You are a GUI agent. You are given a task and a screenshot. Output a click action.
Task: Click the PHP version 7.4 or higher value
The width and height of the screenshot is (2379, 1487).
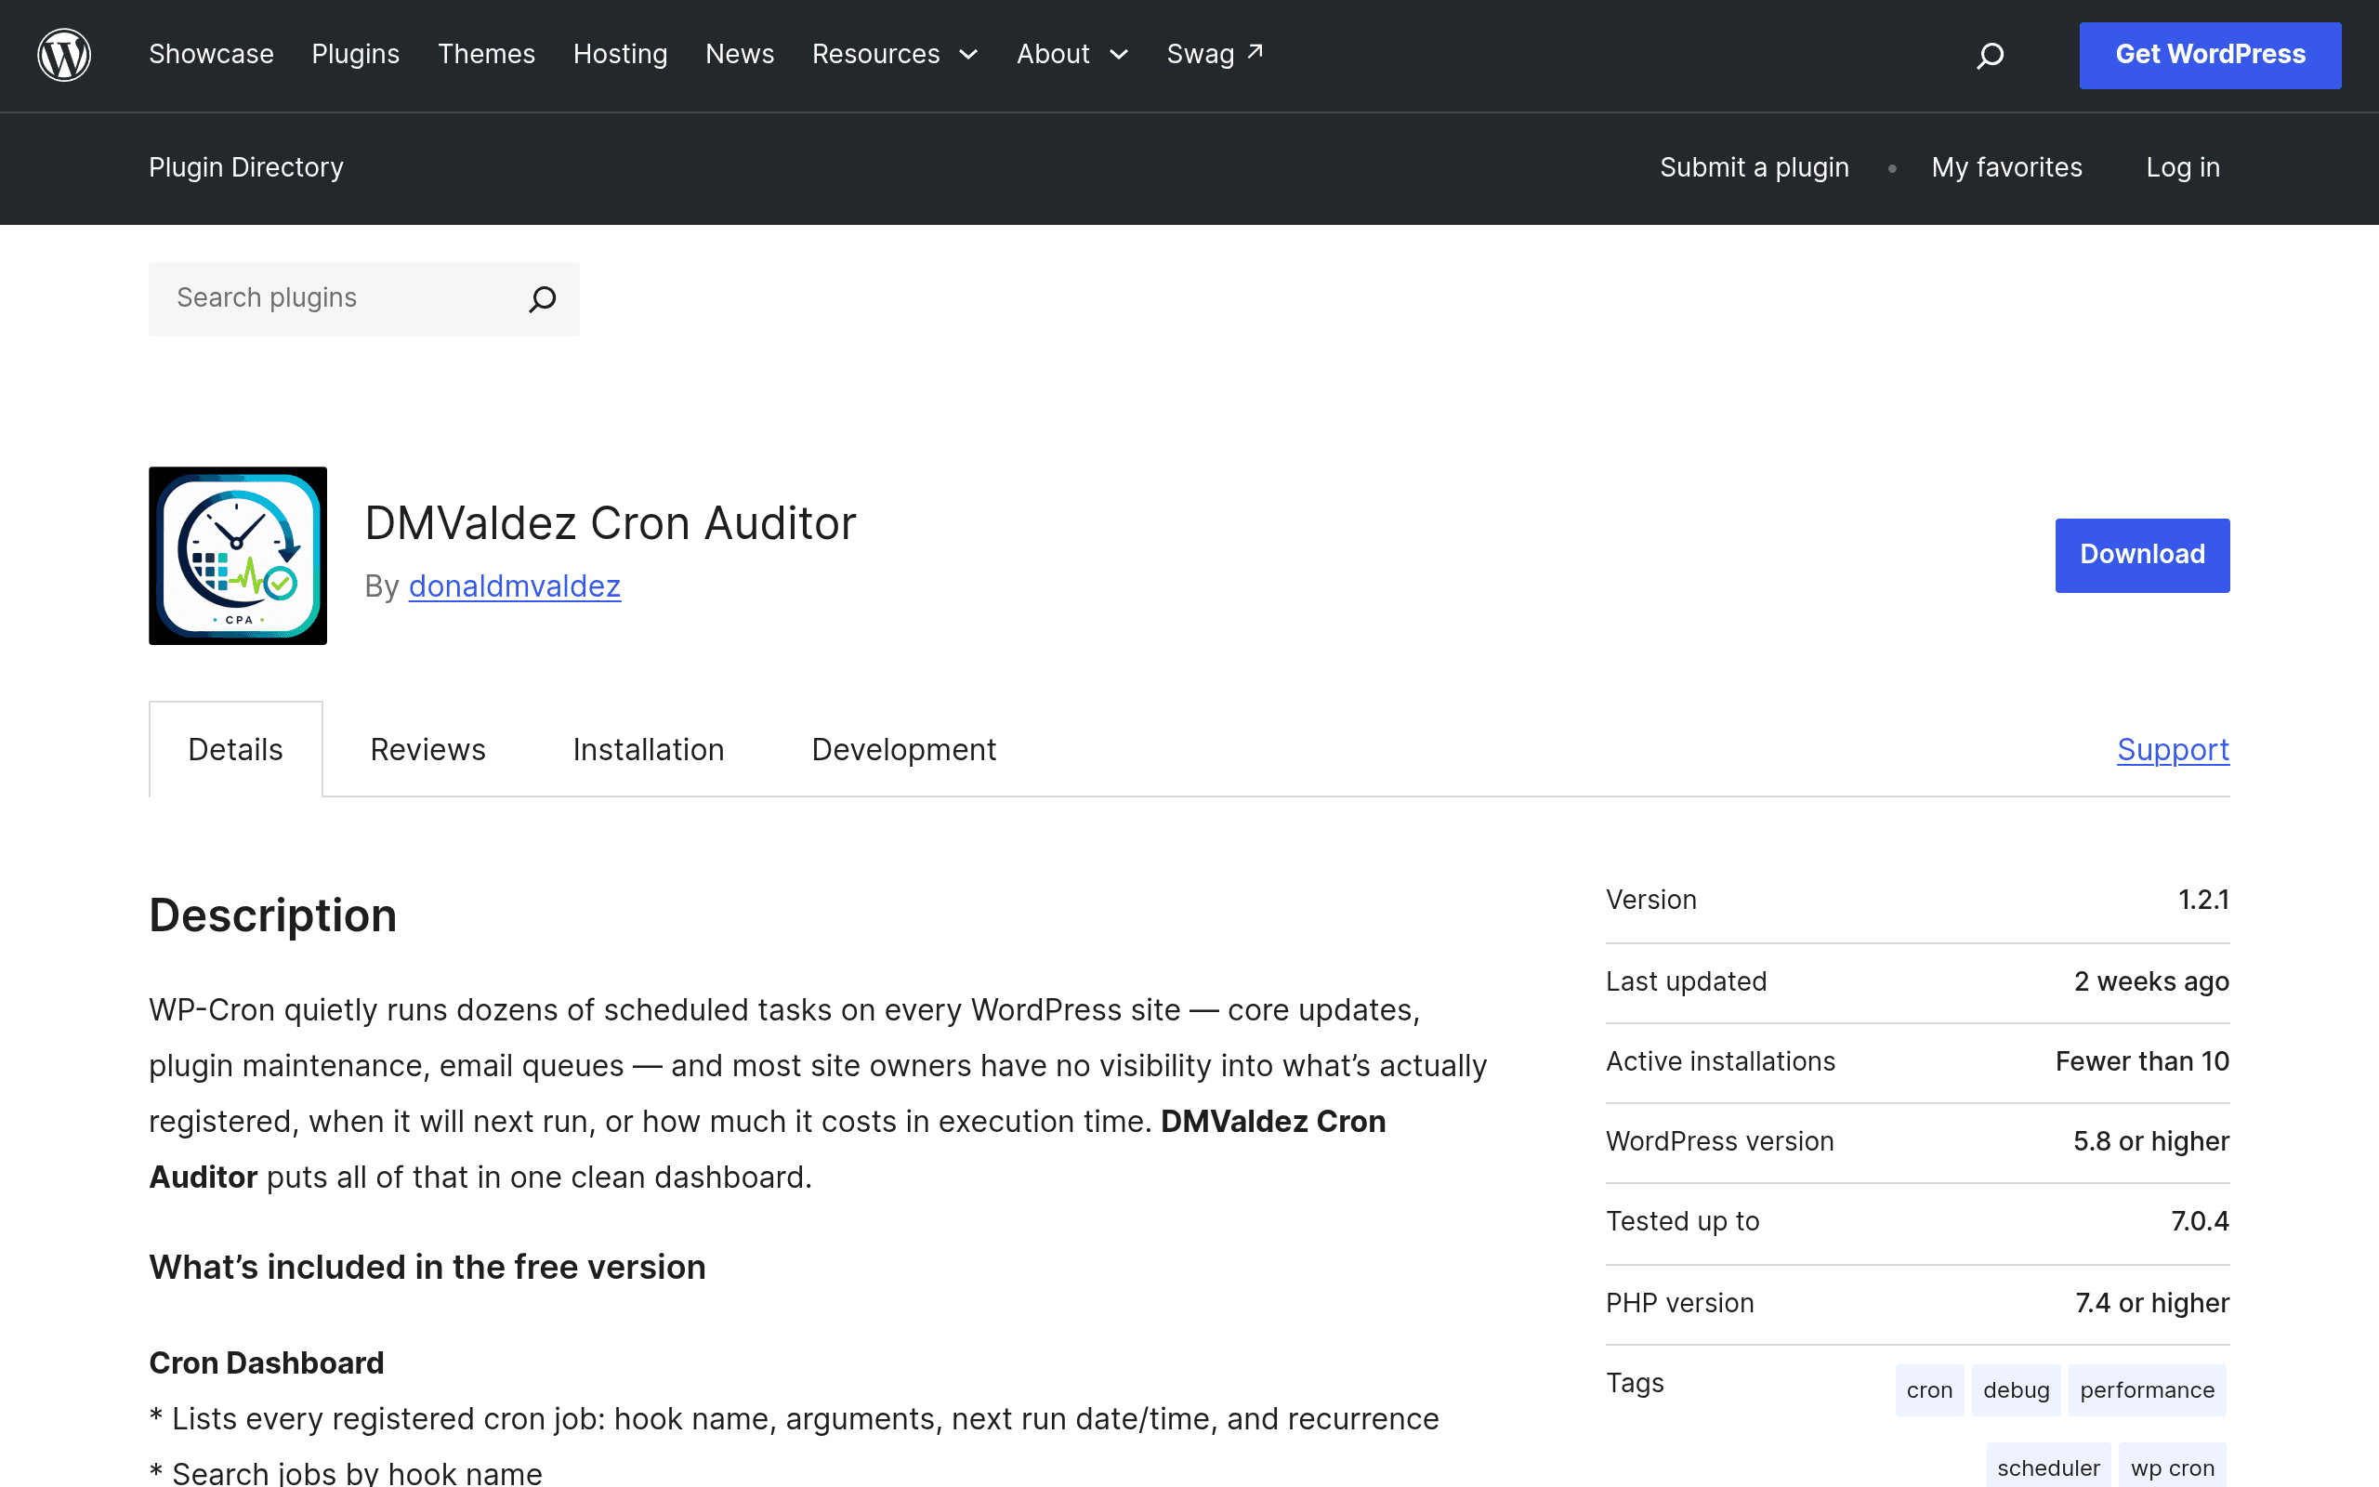pyautogui.click(x=2152, y=1303)
